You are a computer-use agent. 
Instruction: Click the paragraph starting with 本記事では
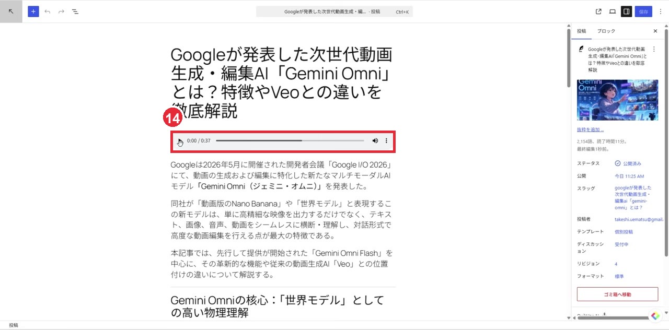pos(282,264)
